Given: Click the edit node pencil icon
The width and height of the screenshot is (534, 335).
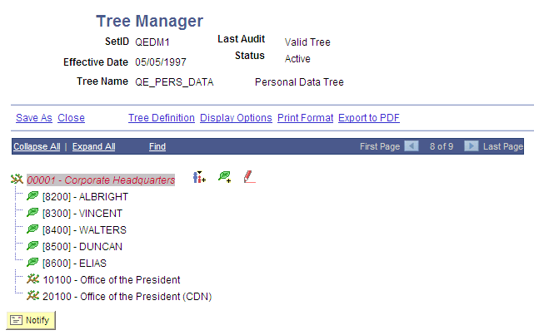Looking at the screenshot, I should (x=248, y=177).
